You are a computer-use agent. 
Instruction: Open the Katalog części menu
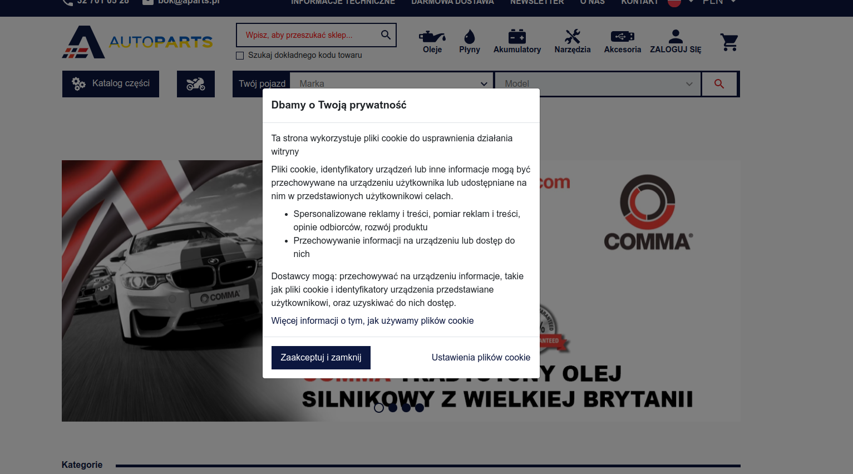pyautogui.click(x=111, y=84)
